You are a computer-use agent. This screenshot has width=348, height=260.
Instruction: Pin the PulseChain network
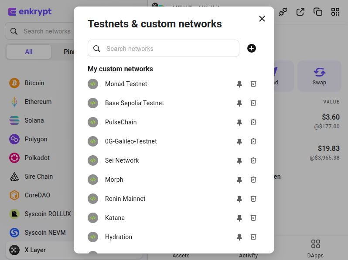[x=239, y=122]
